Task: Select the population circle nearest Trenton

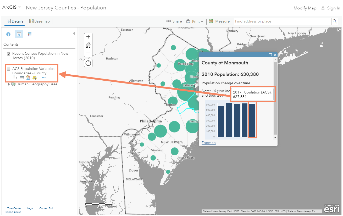Action: pyautogui.click(x=173, y=101)
